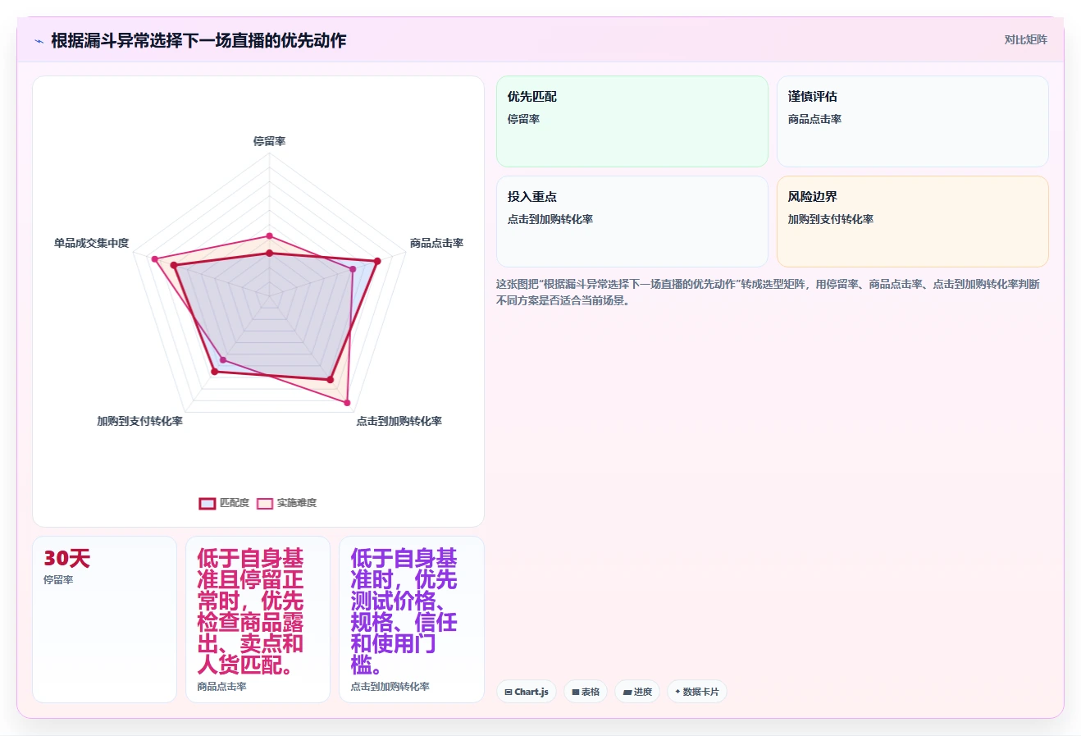1081x736 pixels.
Task: Click the 商品点击率 radar axis label
Action: [436, 243]
